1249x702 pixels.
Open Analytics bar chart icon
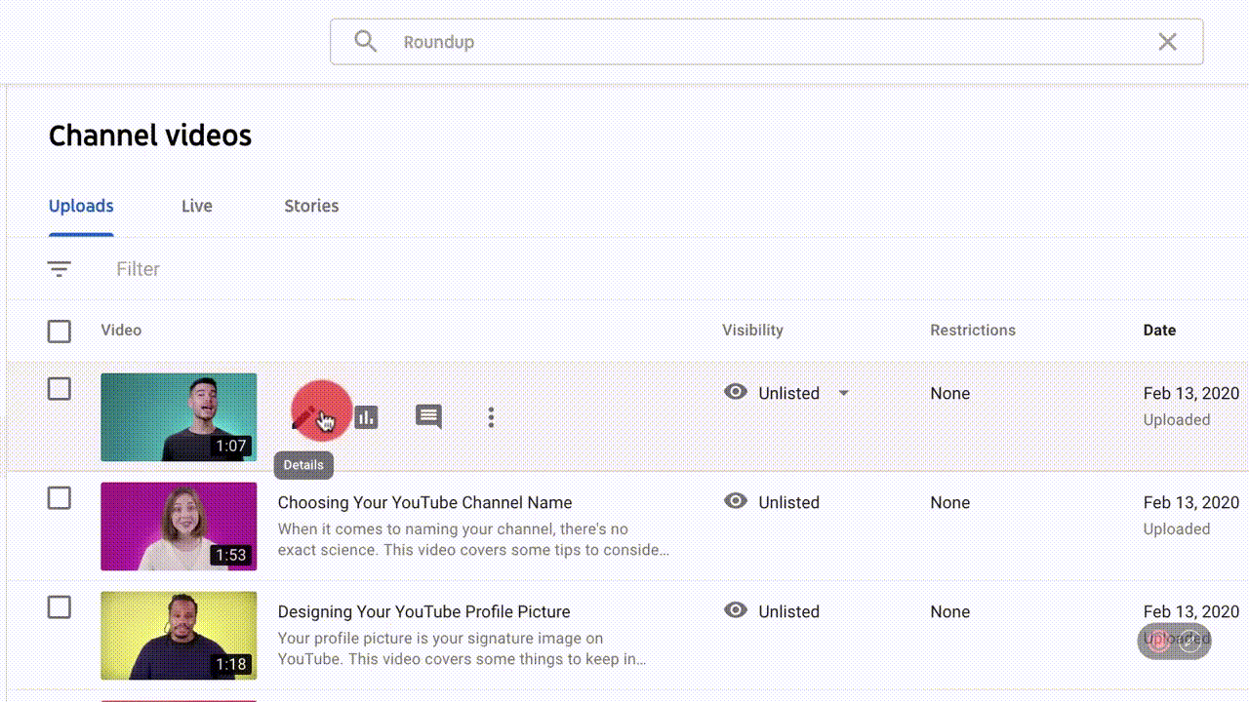pos(366,417)
